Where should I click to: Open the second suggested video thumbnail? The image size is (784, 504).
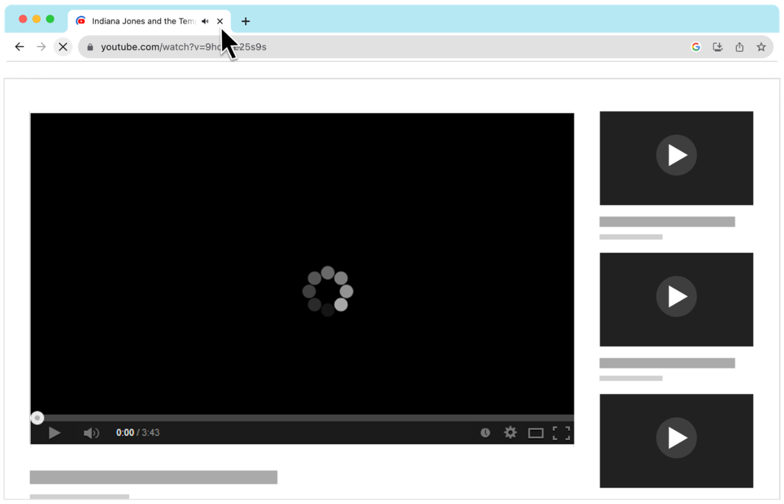(676, 299)
